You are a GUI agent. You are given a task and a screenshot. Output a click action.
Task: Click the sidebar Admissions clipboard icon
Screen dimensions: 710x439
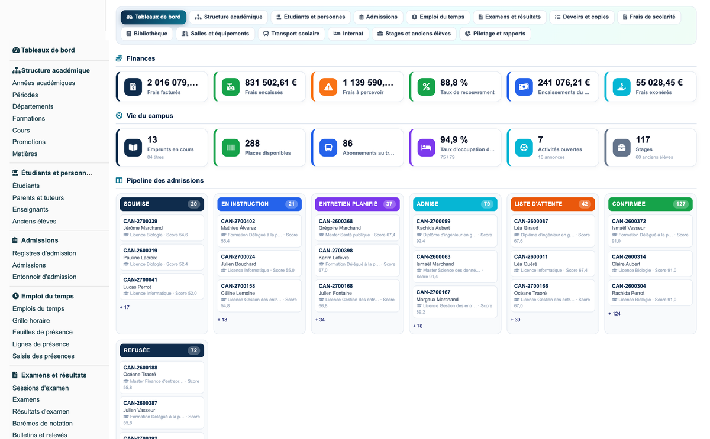click(x=15, y=240)
